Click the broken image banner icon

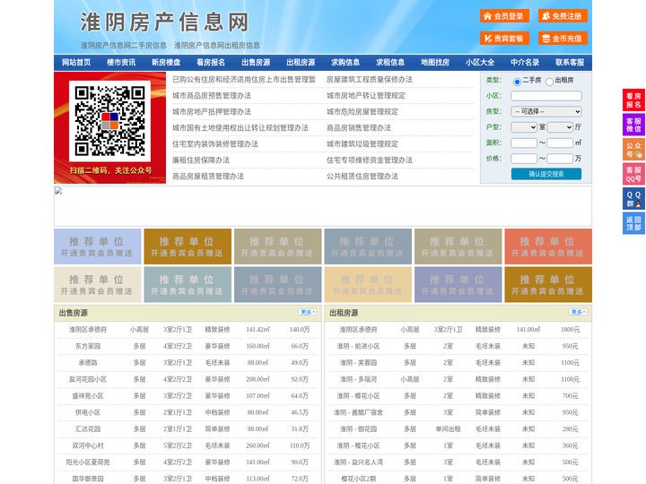pos(58,191)
